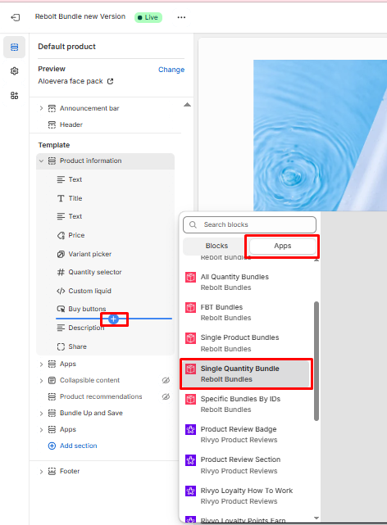This screenshot has width=387, height=525.
Task: Expand the Announcement bar section
Action: [x=41, y=108]
